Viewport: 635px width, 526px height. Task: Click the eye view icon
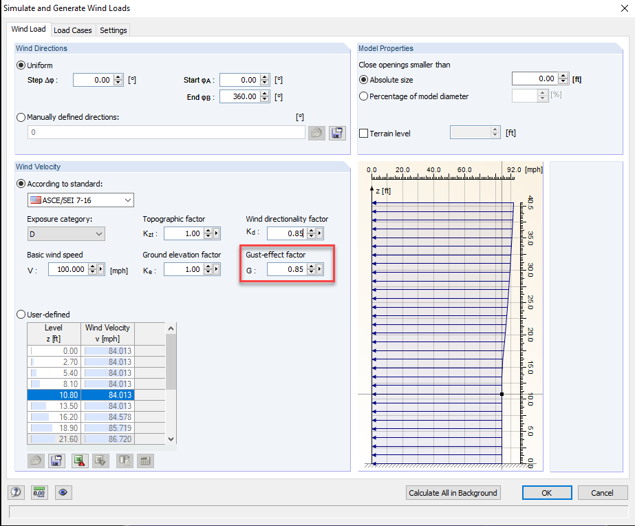[63, 492]
